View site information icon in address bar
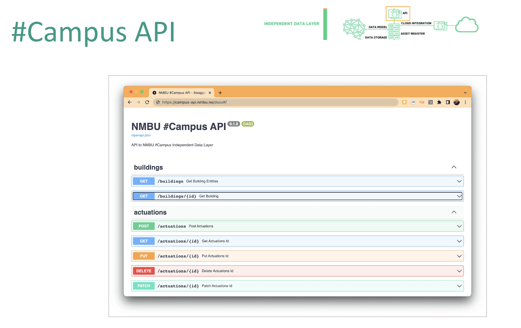Viewport: 521px width, 328px height. pyautogui.click(x=158, y=102)
